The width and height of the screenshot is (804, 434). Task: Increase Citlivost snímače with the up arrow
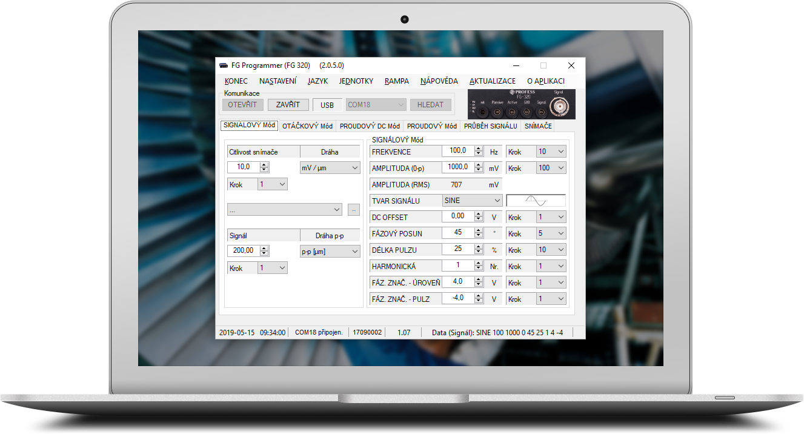(264, 165)
